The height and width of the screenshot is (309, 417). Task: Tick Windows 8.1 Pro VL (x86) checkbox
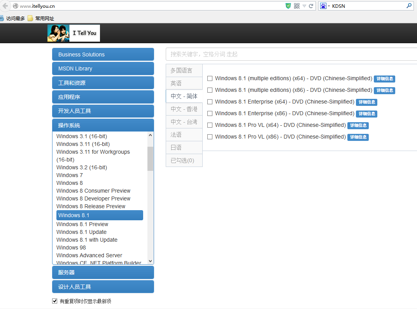pyautogui.click(x=210, y=137)
